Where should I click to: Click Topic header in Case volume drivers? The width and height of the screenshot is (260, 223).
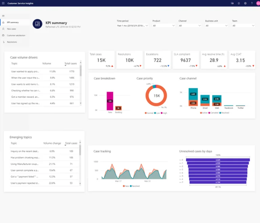coord(14,63)
